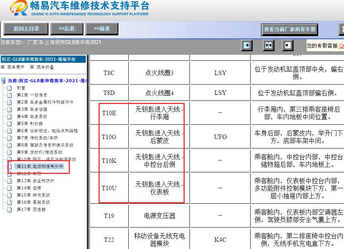This screenshot has width=344, height=249.
Task: Open 第13章 安全和防护
Action: (x=35, y=181)
